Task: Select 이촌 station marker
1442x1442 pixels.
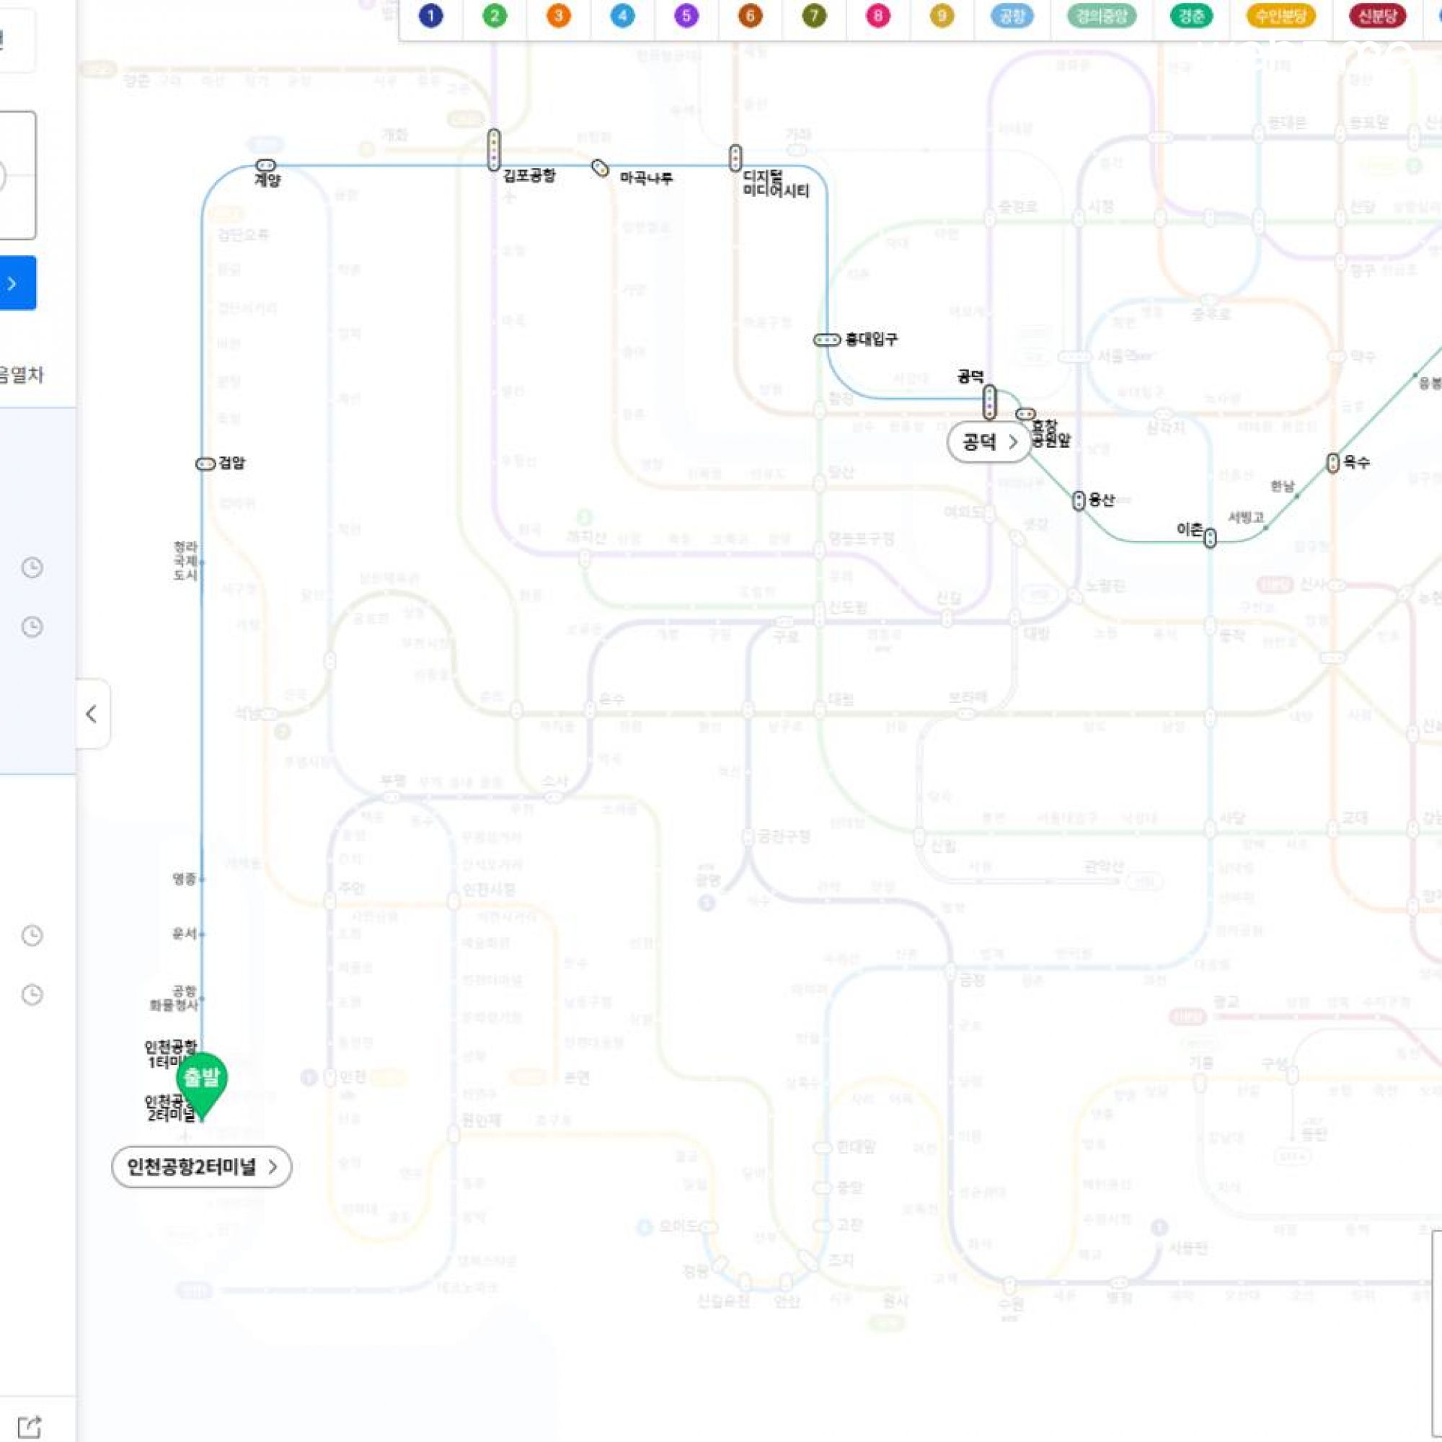Action: pos(1210,537)
